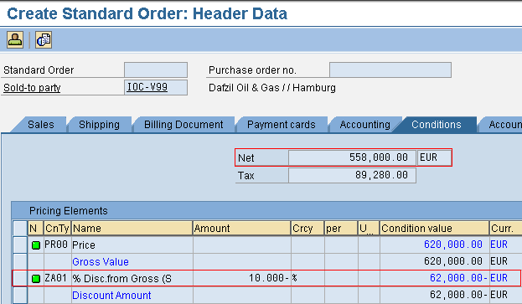Viewport: 522px width, 304px height.
Task: Select the Gross Value row selector box
Action: (20, 261)
